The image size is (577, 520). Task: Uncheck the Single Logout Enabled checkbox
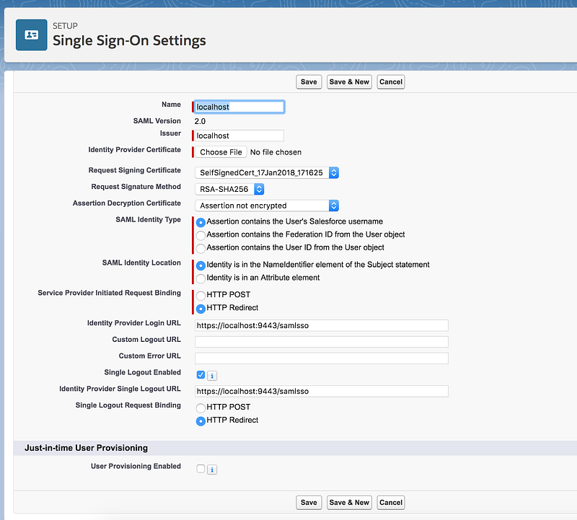point(201,374)
